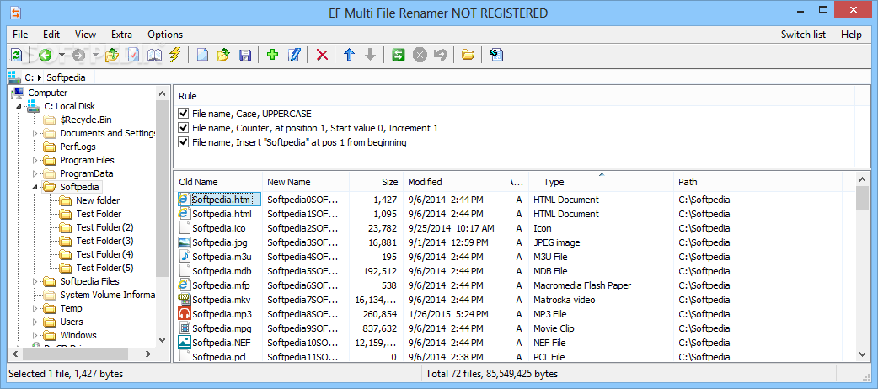Open the Edit menu
This screenshot has height=389, width=878.
click(51, 35)
